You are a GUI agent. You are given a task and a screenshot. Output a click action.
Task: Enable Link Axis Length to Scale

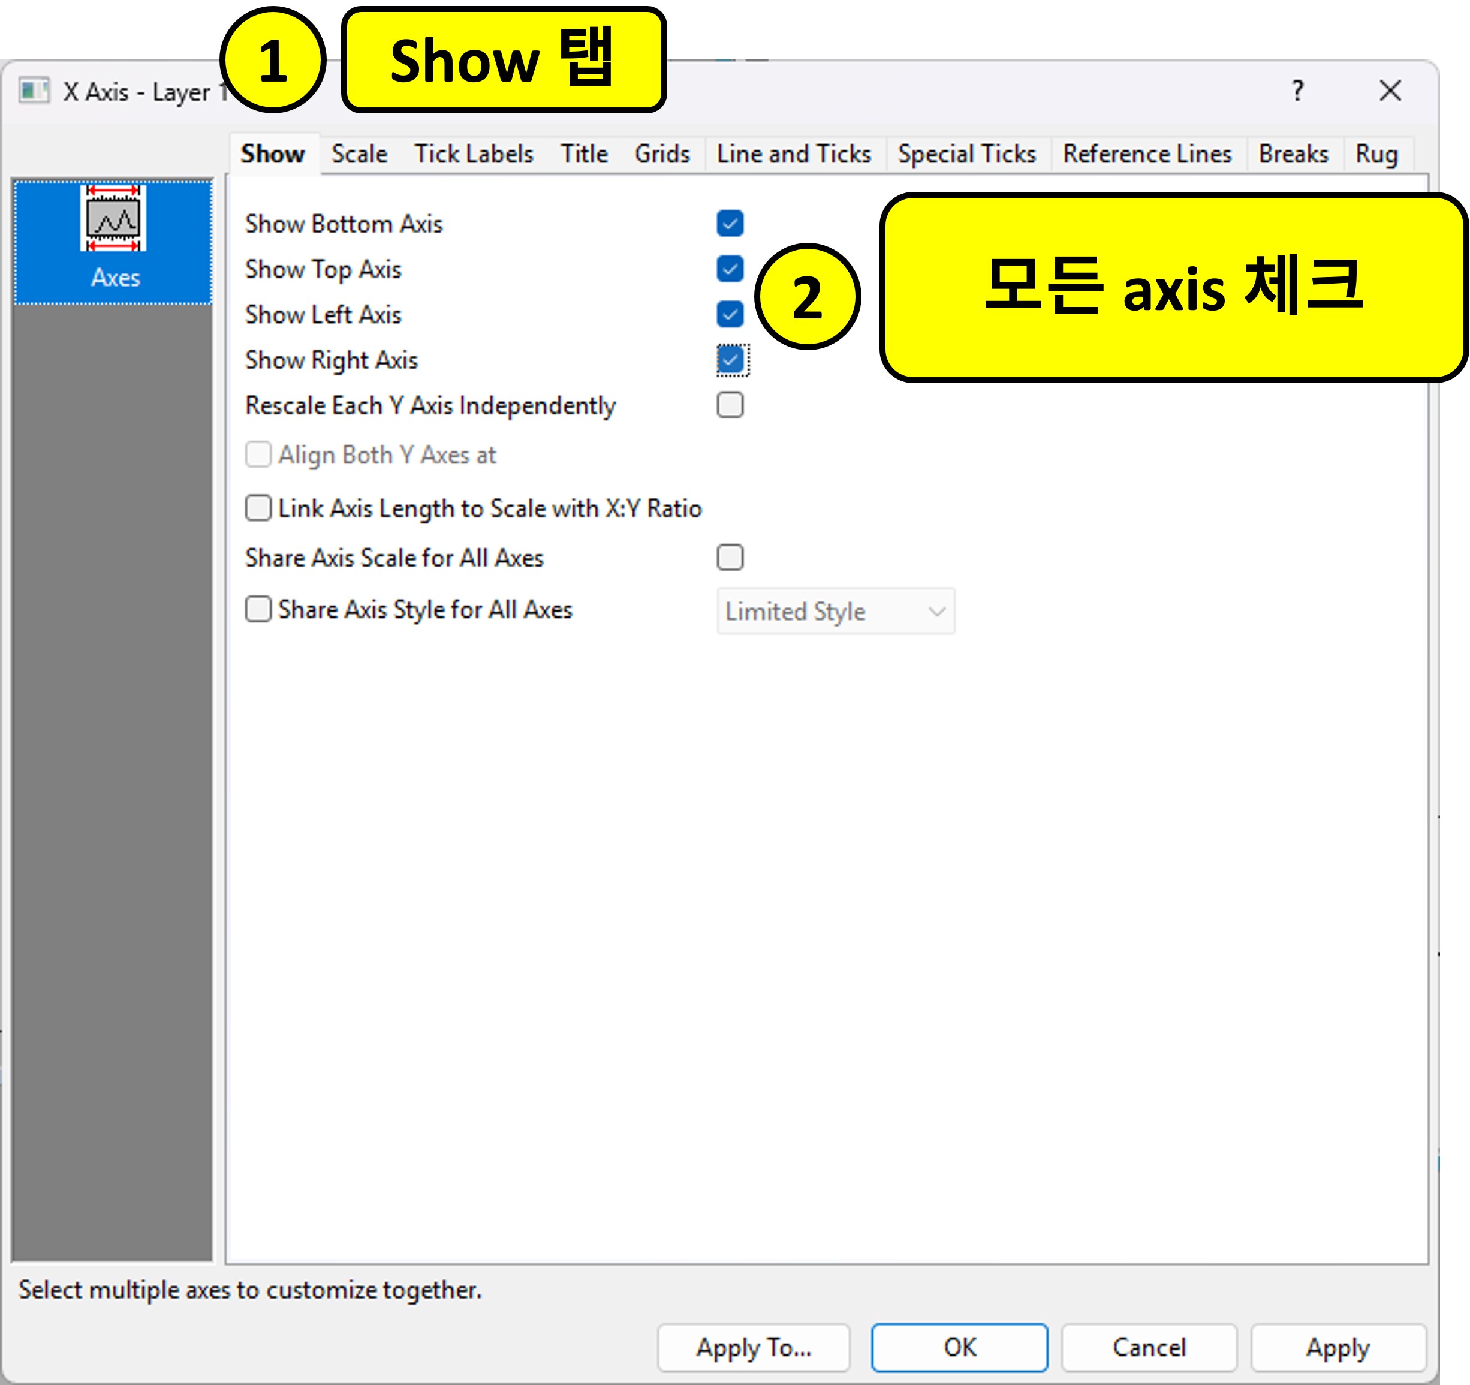click(x=258, y=508)
